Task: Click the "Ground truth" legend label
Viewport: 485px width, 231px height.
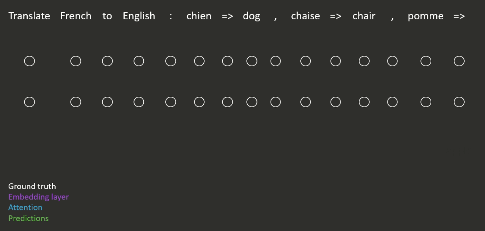Action: click(x=32, y=186)
